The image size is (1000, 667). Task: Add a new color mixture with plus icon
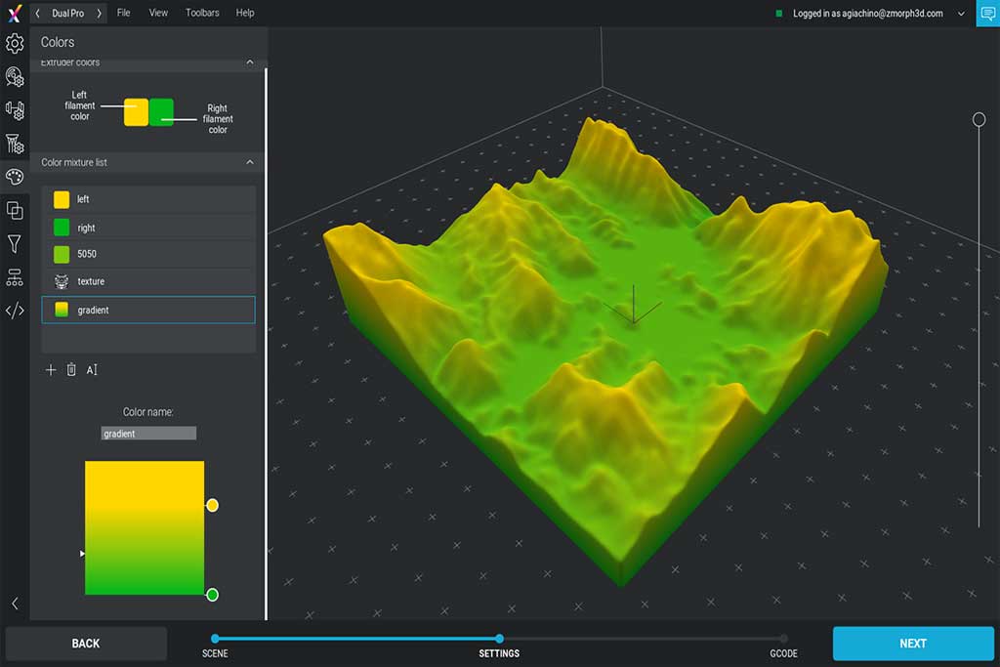(x=51, y=370)
